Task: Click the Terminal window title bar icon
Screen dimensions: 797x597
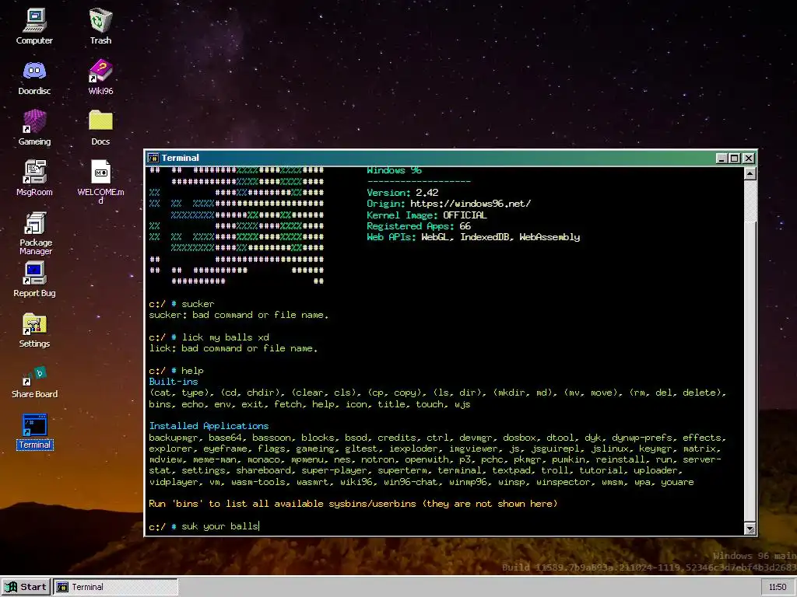Action: pyautogui.click(x=153, y=158)
